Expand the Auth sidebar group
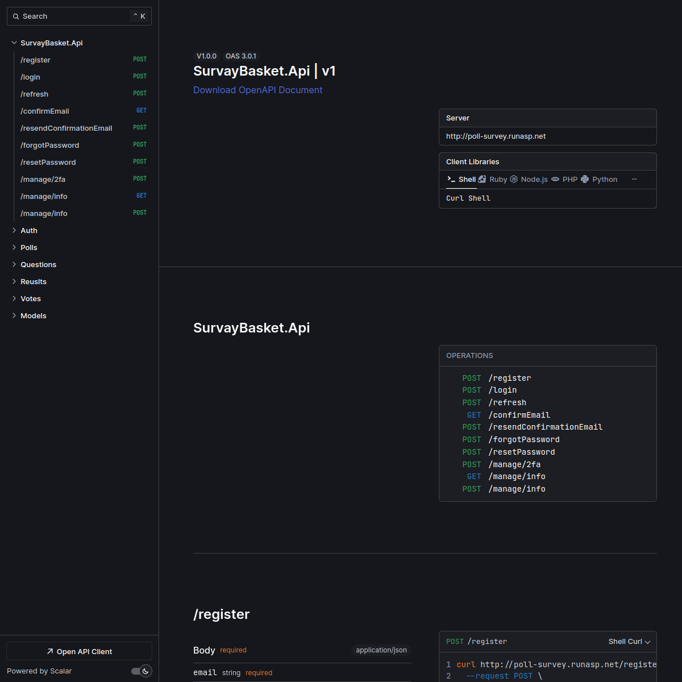The image size is (682, 682). (x=14, y=230)
